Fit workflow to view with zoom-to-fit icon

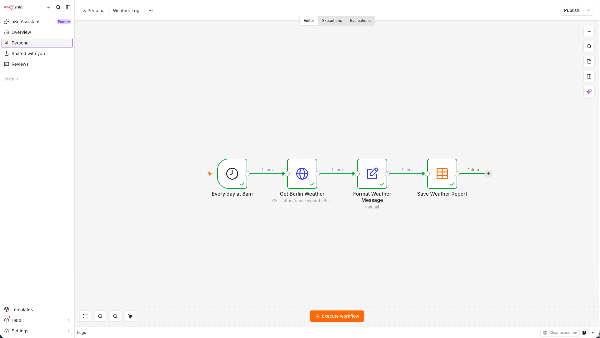point(85,316)
